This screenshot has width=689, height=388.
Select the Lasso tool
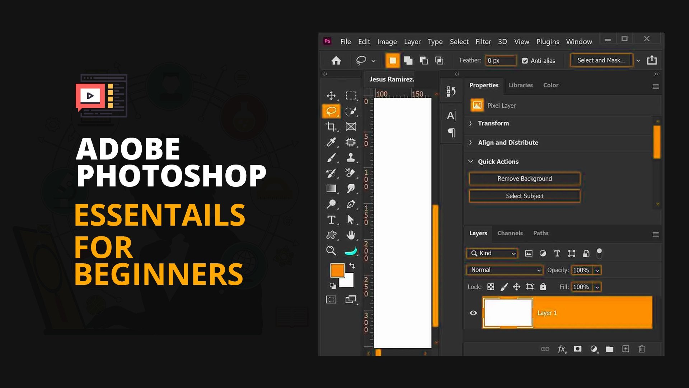(331, 110)
